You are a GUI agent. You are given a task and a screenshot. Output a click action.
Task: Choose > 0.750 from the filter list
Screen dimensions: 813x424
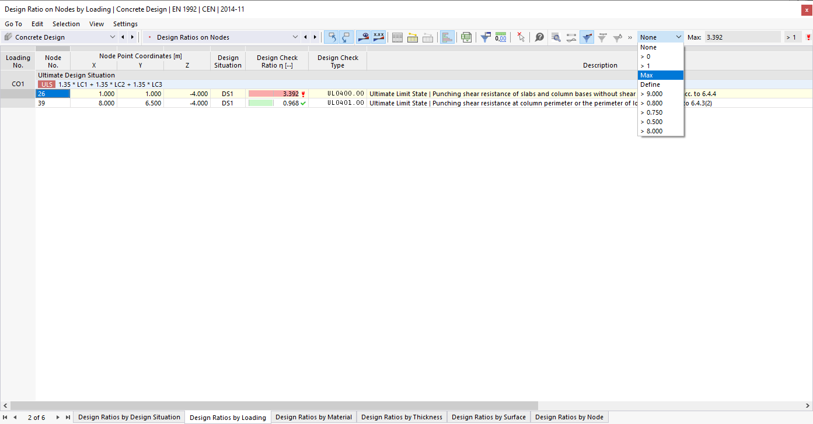pyautogui.click(x=661, y=112)
